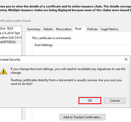Click Add to Trusted Certificates button
This screenshot has height=122, width=131.
click(83, 117)
